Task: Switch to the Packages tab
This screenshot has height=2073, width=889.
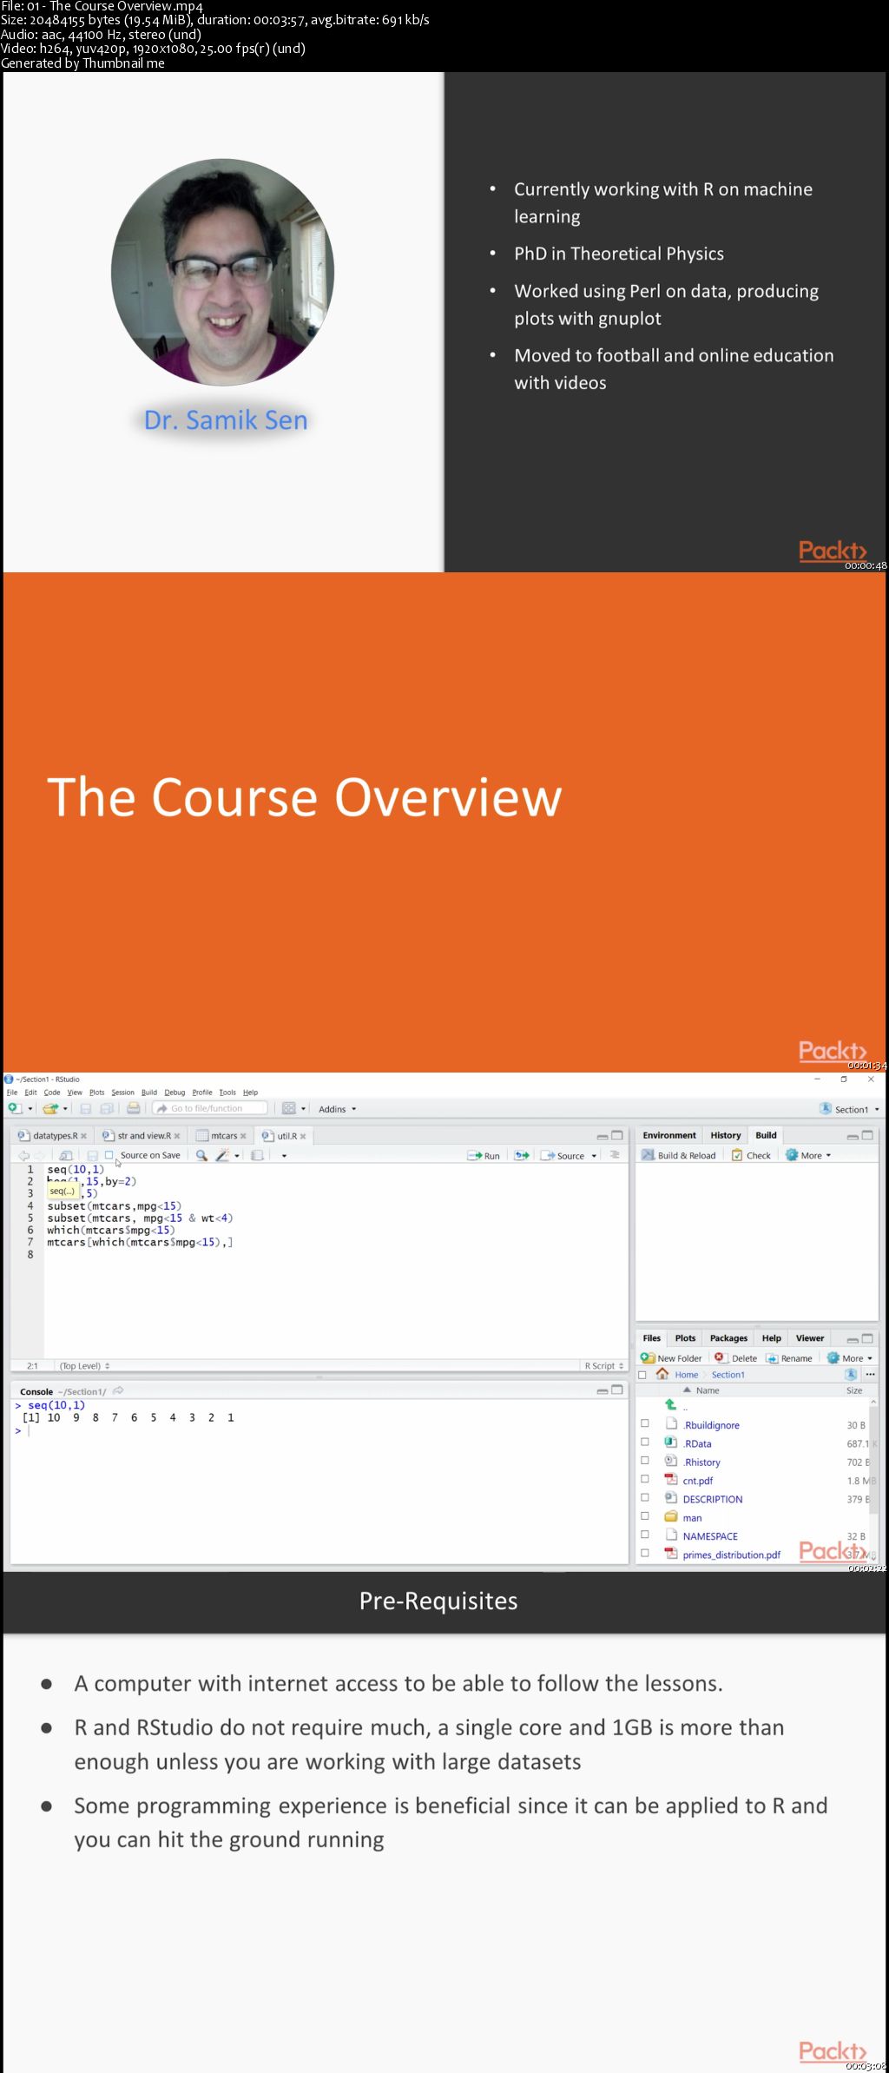Action: 728,1338
